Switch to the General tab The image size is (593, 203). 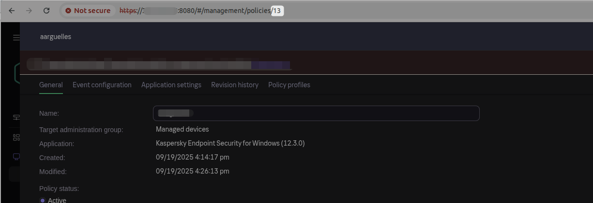click(51, 85)
